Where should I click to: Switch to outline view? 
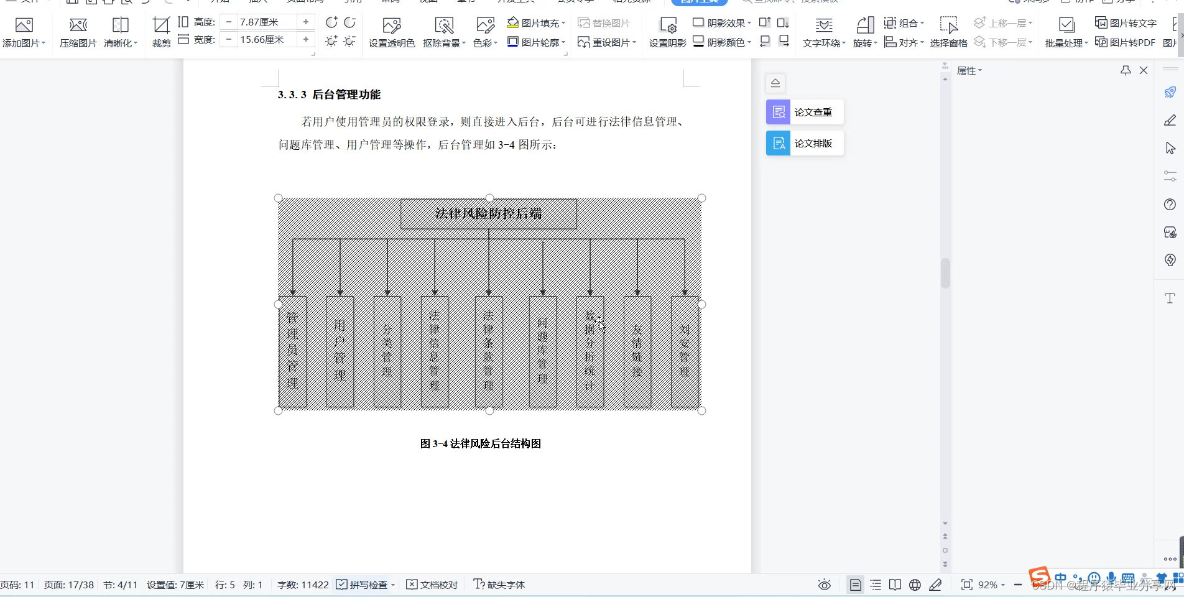(876, 585)
